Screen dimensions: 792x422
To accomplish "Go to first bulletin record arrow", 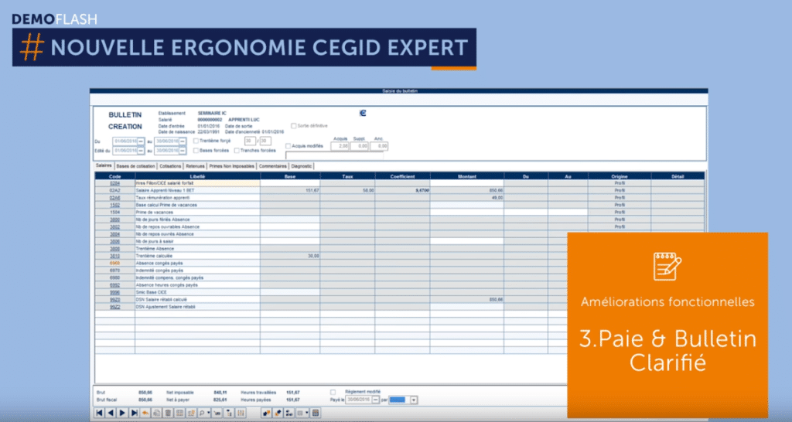I will click(100, 413).
